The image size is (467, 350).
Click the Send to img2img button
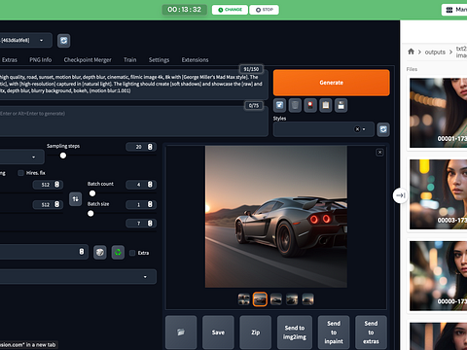[295, 332]
